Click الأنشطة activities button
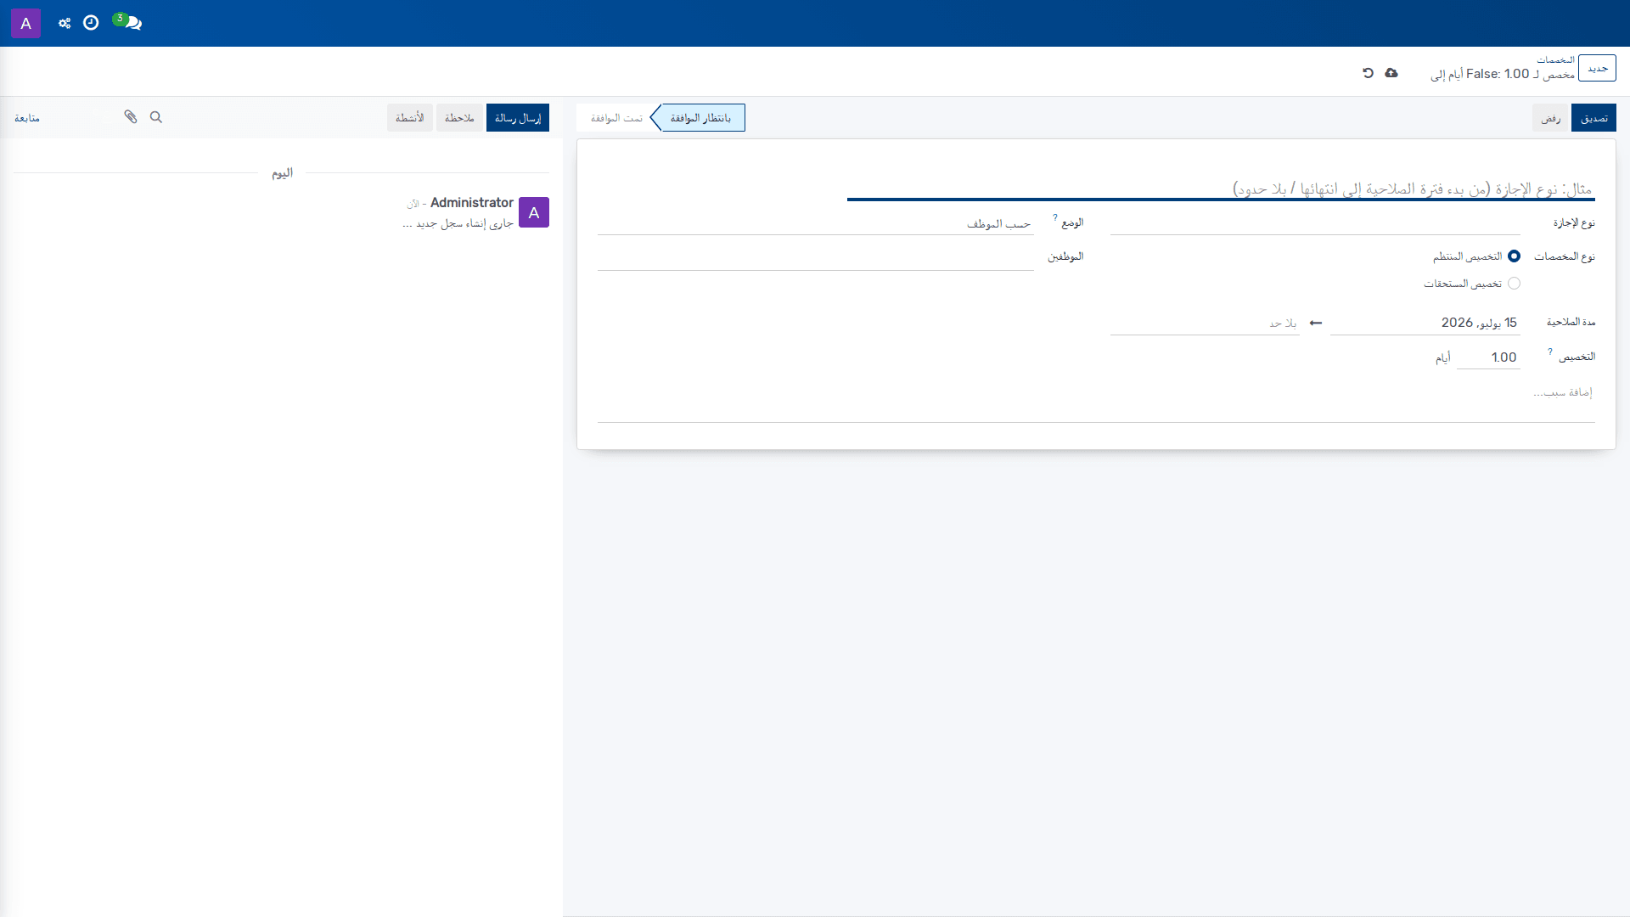1630x917 pixels. point(410,118)
